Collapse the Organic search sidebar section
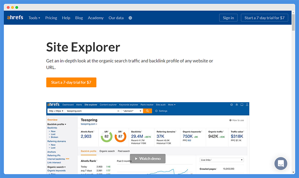The height and width of the screenshot is (178, 299). pyautogui.click(x=56, y=167)
